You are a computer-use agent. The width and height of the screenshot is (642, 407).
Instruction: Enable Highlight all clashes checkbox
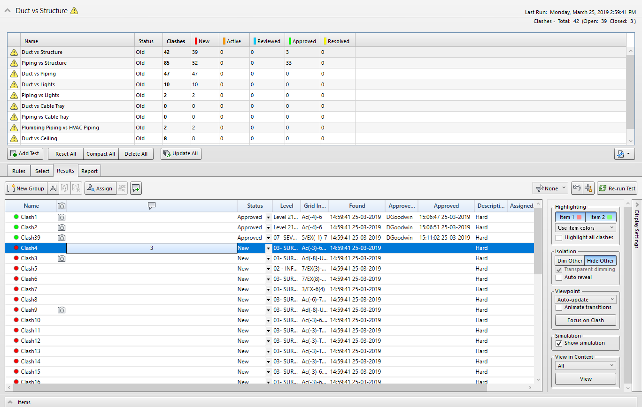point(559,238)
